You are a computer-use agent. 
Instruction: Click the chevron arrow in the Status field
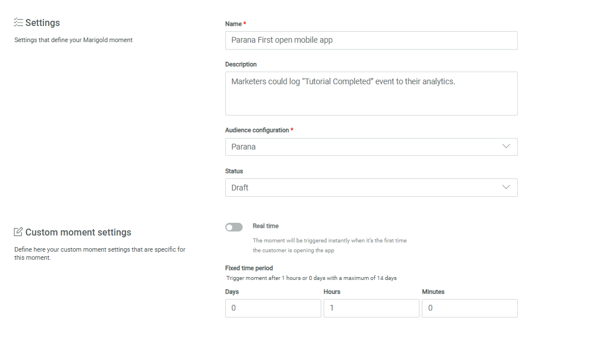coord(506,188)
